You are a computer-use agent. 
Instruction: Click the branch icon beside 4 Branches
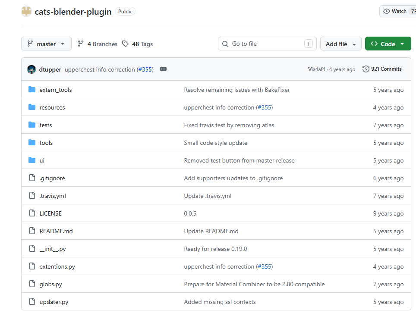[81, 44]
